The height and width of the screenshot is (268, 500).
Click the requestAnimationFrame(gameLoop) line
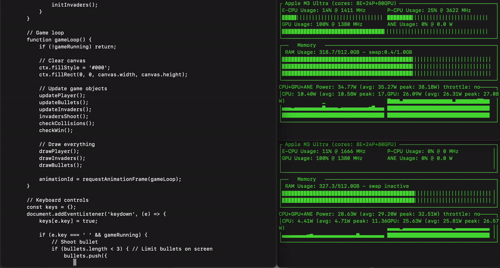pos(110,179)
